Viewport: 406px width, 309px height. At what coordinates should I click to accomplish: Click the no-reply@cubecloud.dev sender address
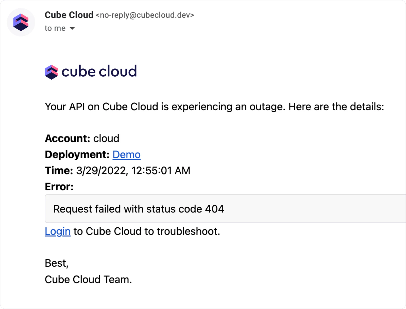pyautogui.click(x=145, y=15)
